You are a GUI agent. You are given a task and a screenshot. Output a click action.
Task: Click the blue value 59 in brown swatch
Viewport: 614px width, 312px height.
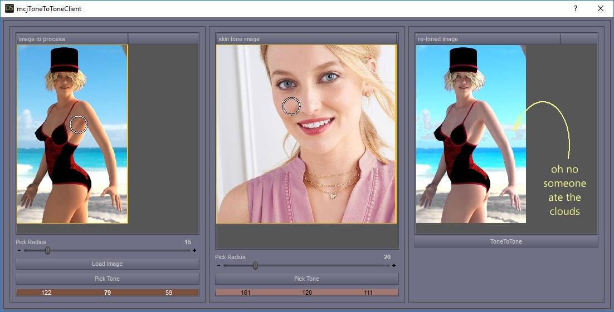[x=169, y=293]
